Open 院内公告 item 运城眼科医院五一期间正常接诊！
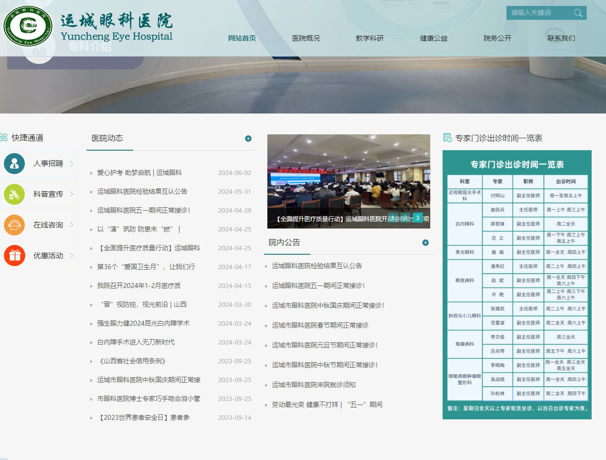Screen dimensions: 606x460 pos(318,286)
